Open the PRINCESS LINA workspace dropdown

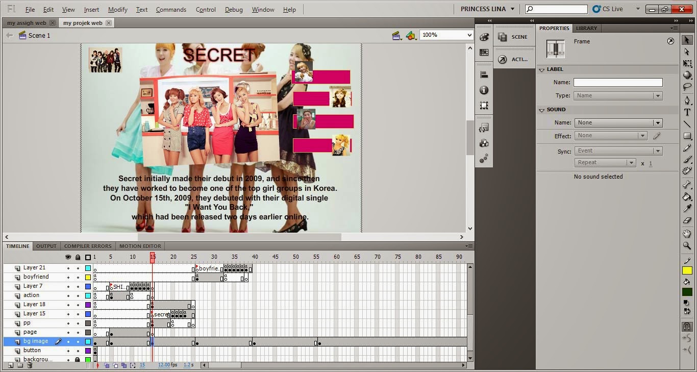click(x=487, y=9)
